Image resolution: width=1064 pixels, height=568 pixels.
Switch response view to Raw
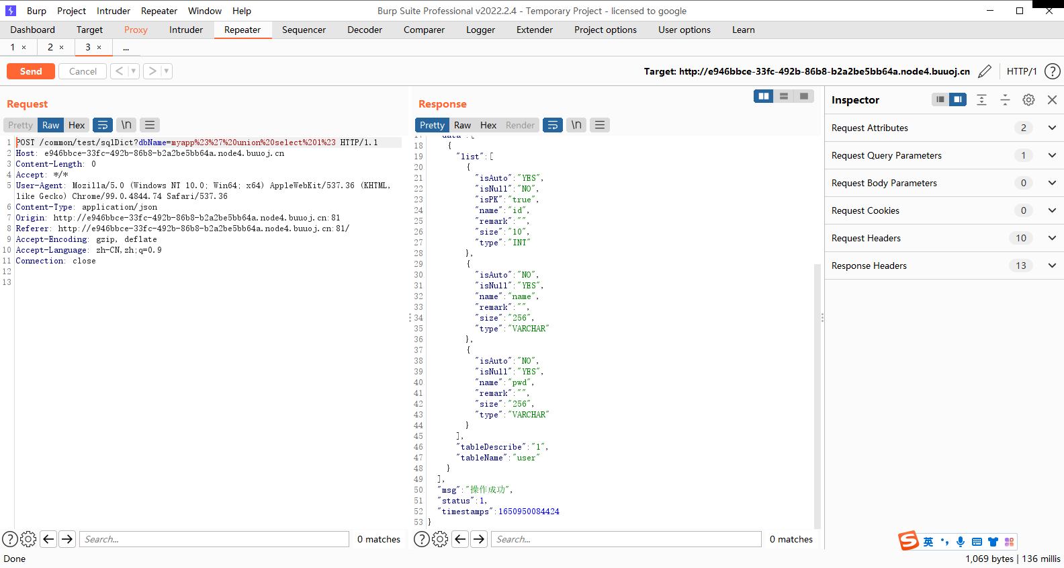click(462, 125)
